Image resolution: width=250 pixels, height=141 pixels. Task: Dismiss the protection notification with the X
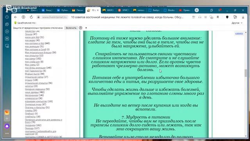[86, 28]
